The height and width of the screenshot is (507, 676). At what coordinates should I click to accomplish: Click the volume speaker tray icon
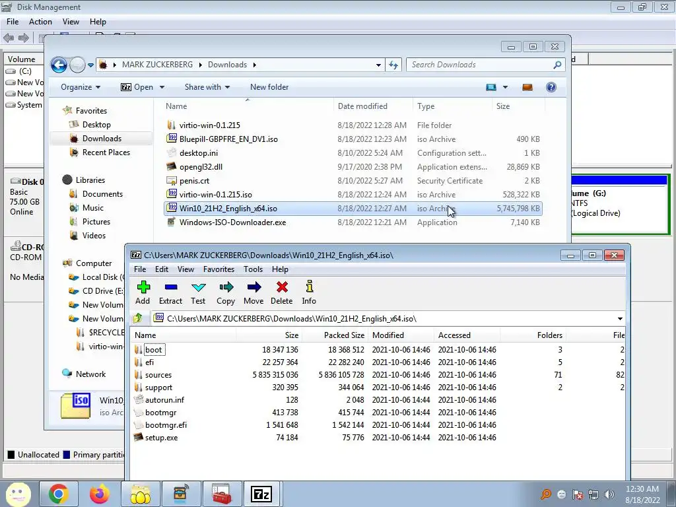[609, 494]
